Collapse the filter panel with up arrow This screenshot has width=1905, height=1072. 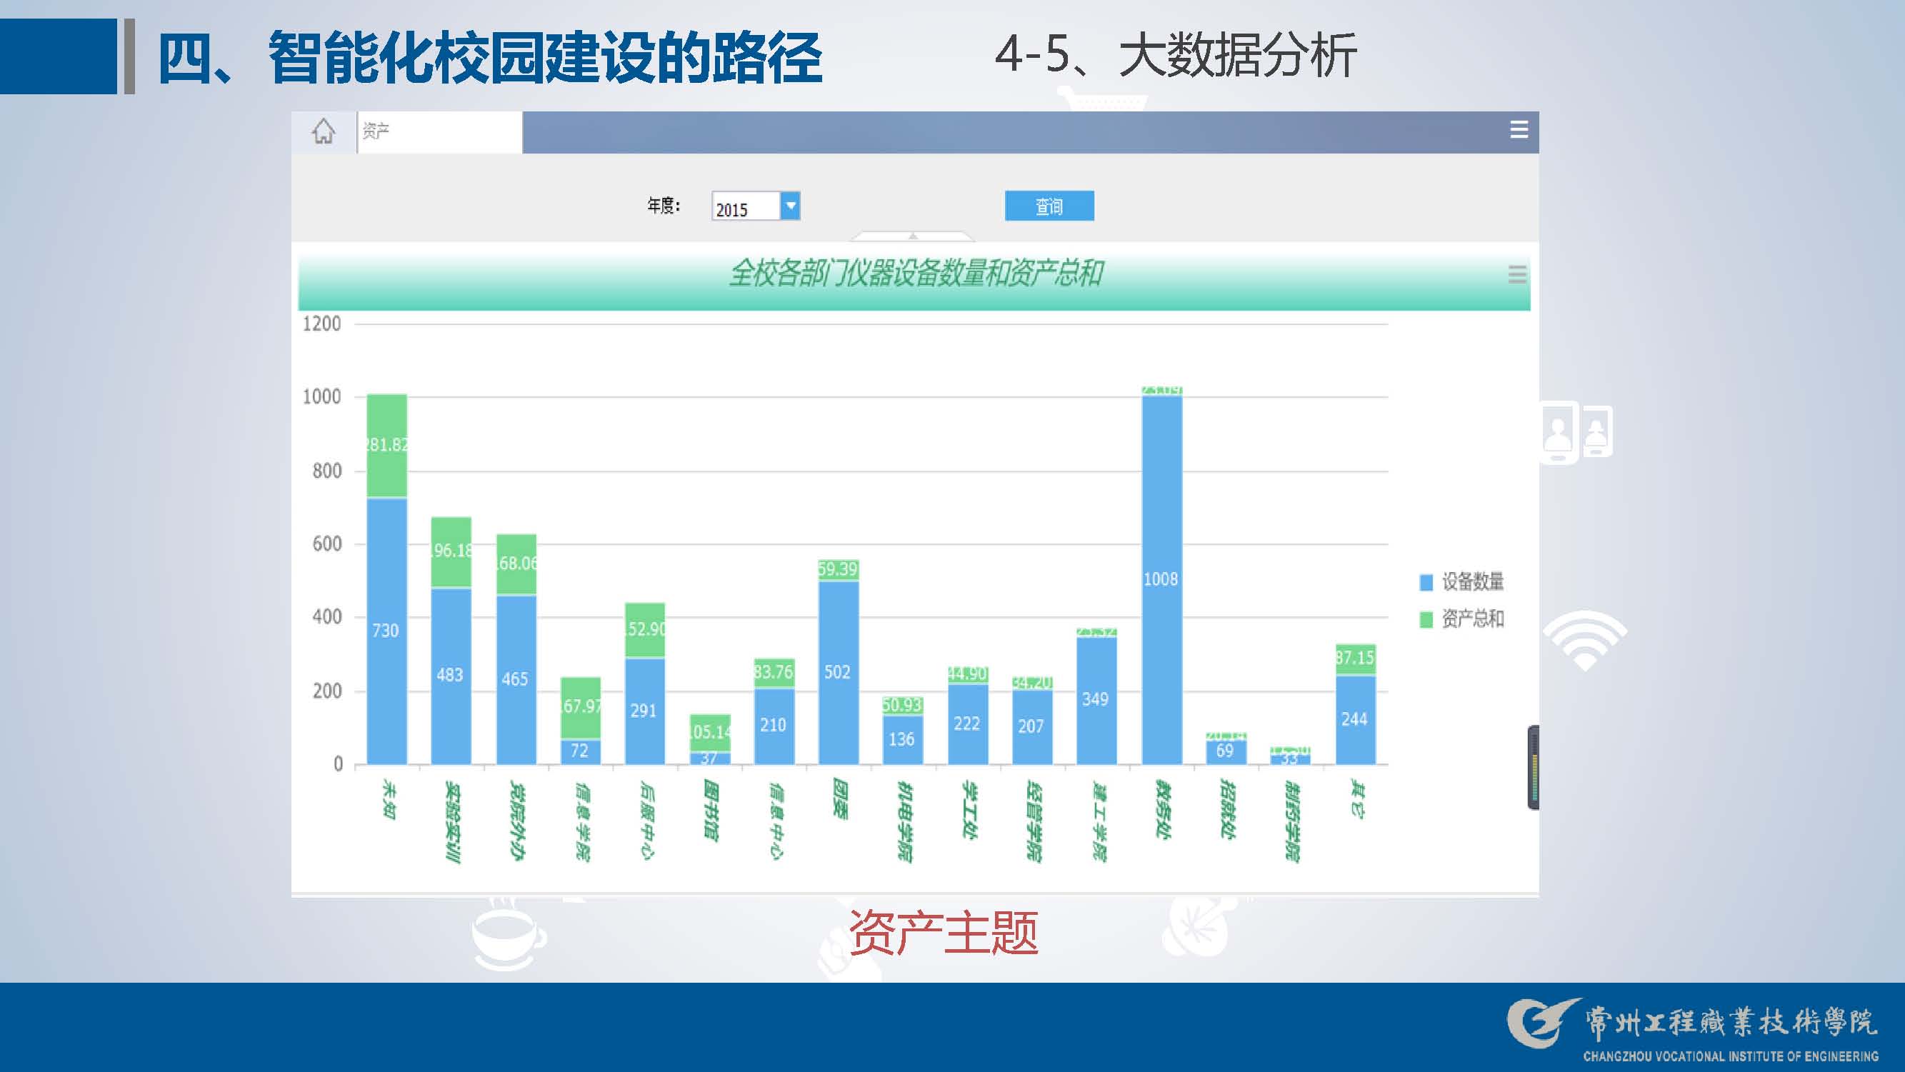click(x=913, y=236)
